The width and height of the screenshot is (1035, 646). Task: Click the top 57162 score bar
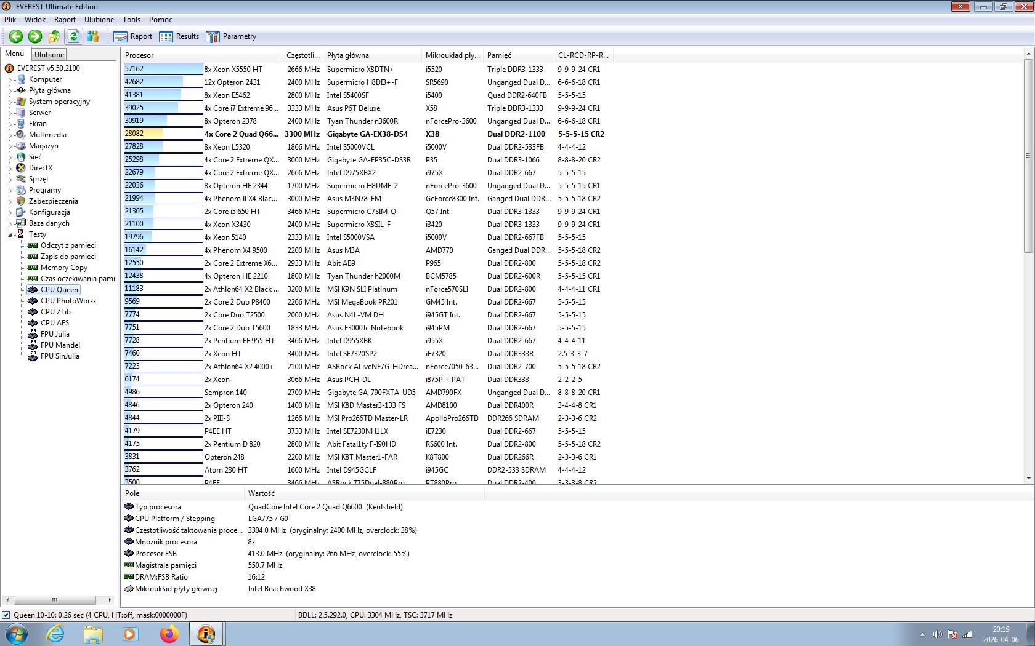pyautogui.click(x=163, y=69)
